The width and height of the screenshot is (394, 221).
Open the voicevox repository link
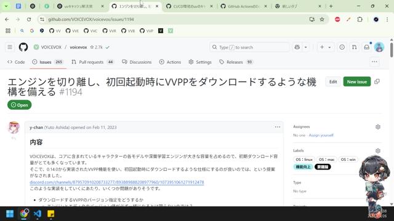point(78,47)
